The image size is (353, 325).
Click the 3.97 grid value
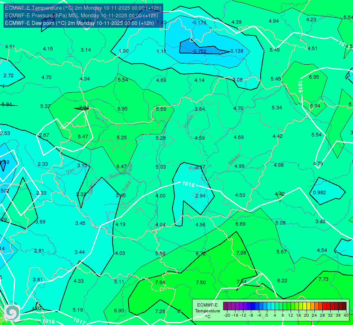click(200, 167)
